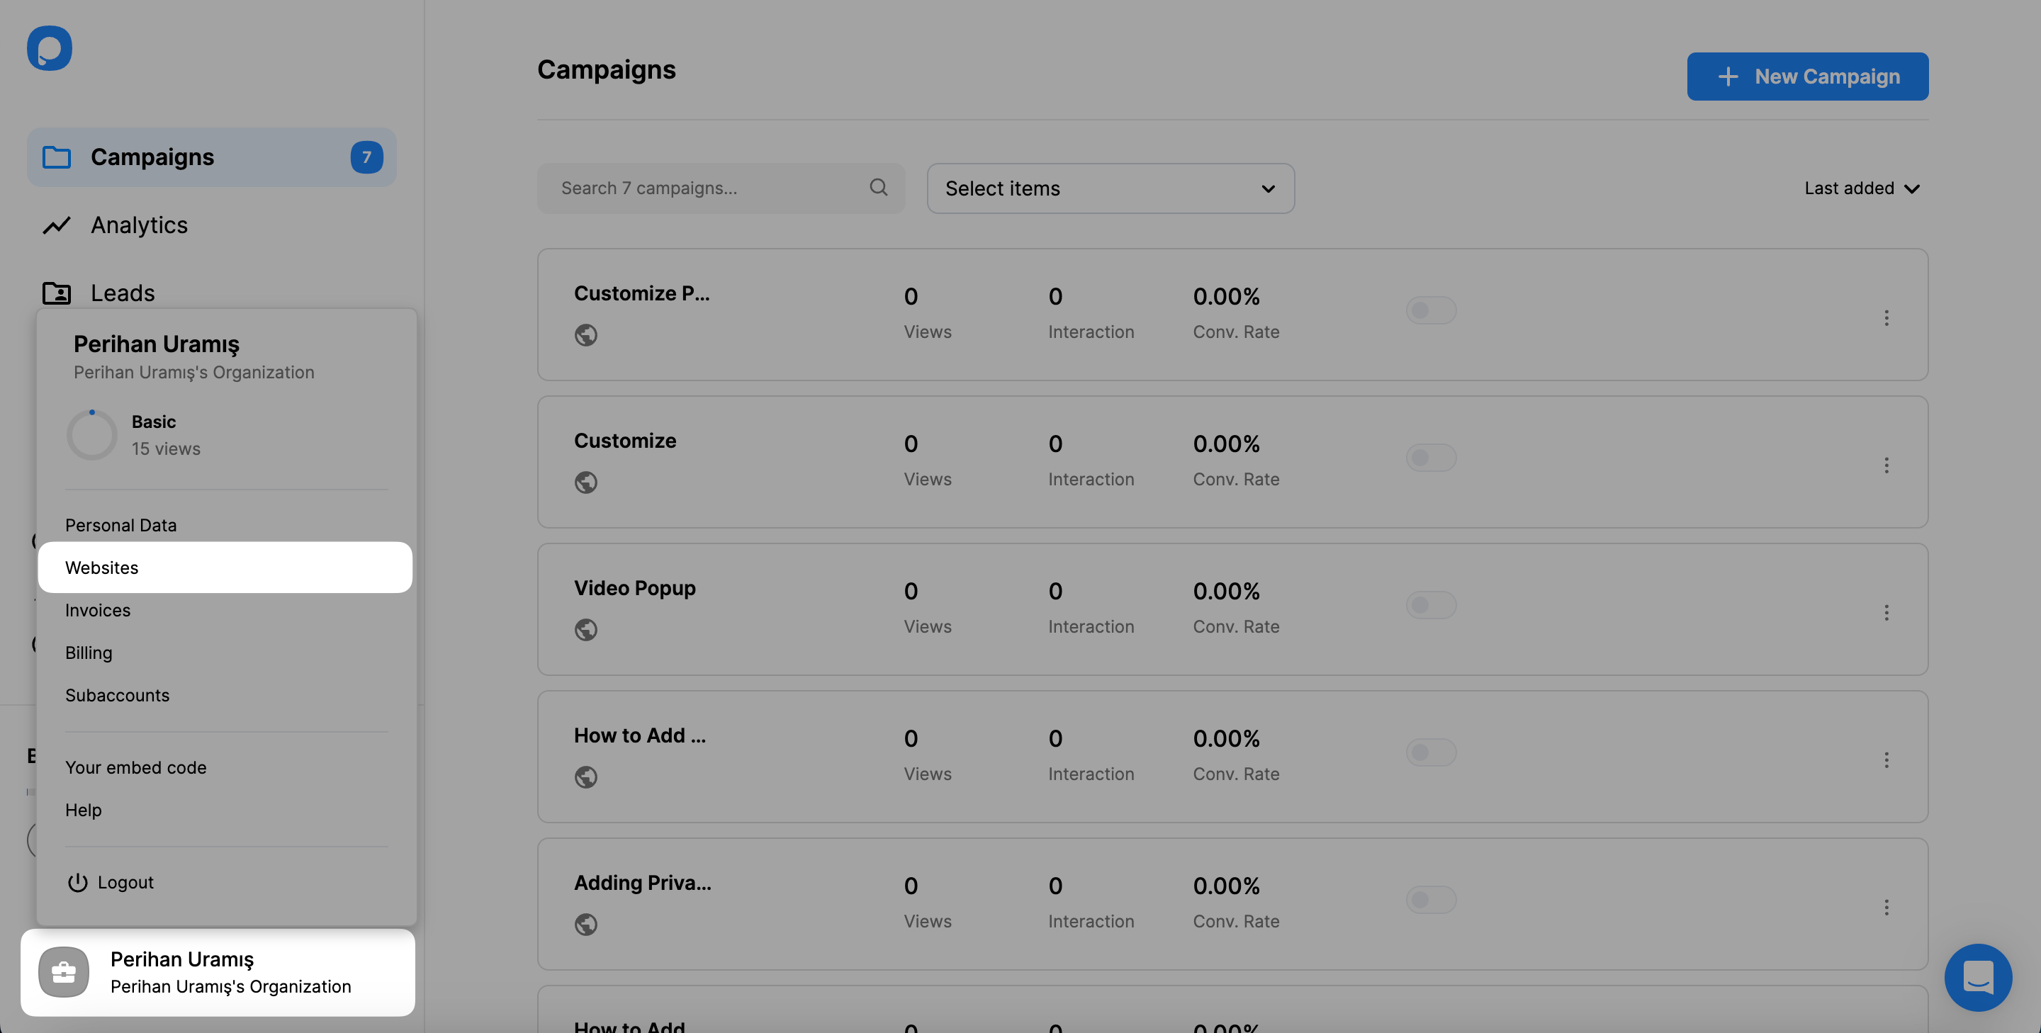This screenshot has width=2041, height=1033.
Task: Click the Billing link in user menu
Action: pyautogui.click(x=87, y=653)
